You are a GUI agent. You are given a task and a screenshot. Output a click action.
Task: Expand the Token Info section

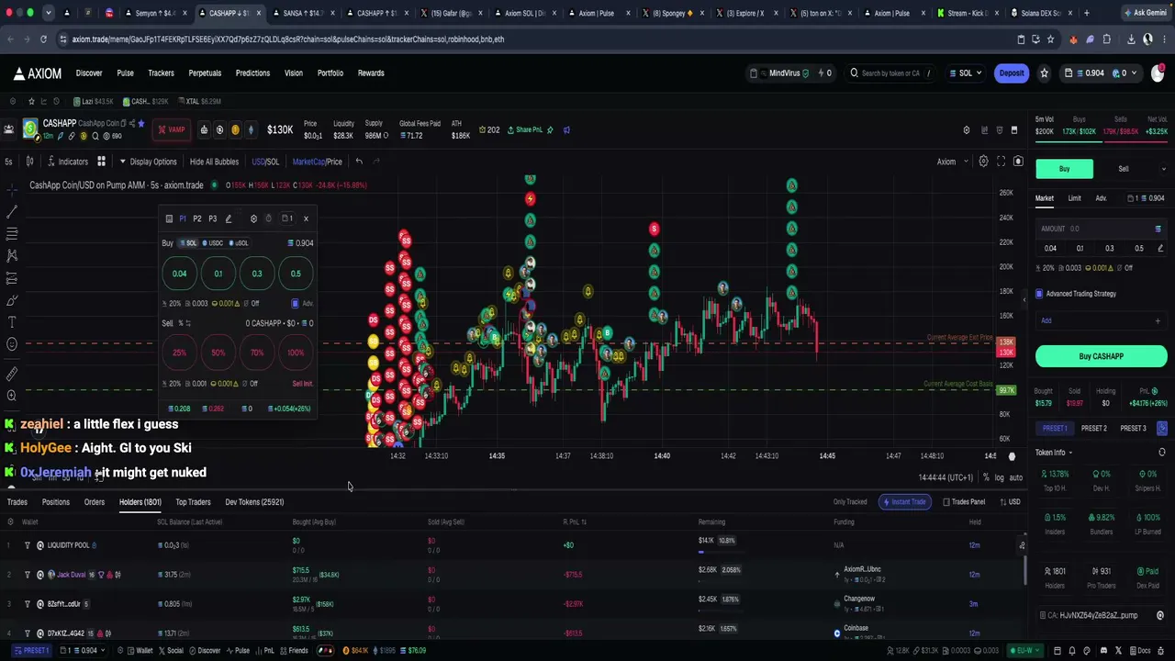[x=1054, y=453]
